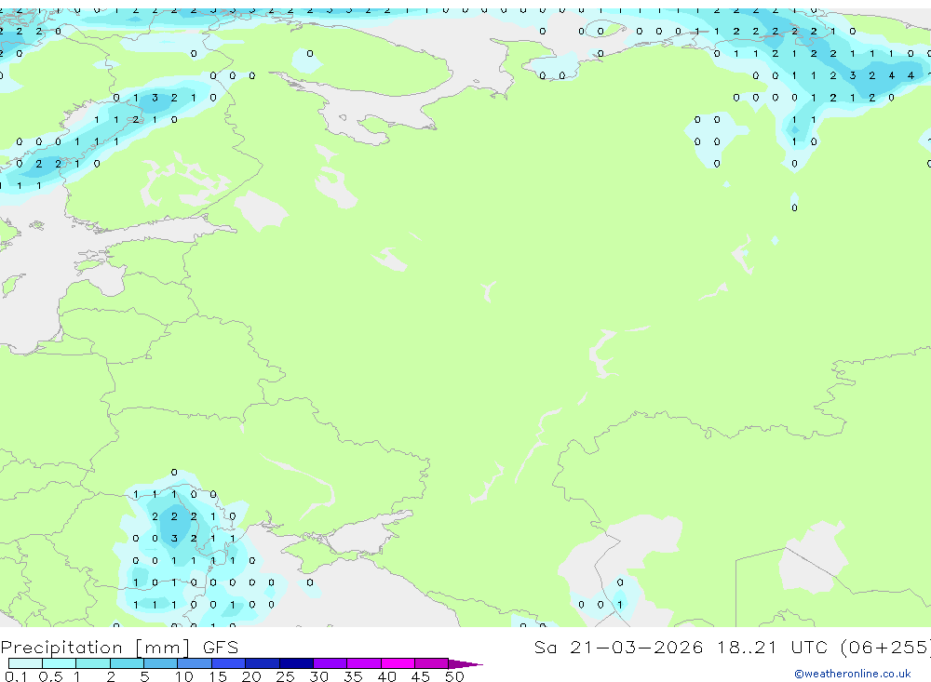The height and width of the screenshot is (682, 931).
Task: Click the 'Precipitation [mm] GFS' title
Action: [119, 647]
